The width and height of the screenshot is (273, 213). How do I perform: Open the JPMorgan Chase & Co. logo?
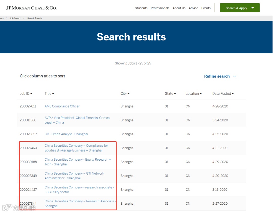pos(31,8)
